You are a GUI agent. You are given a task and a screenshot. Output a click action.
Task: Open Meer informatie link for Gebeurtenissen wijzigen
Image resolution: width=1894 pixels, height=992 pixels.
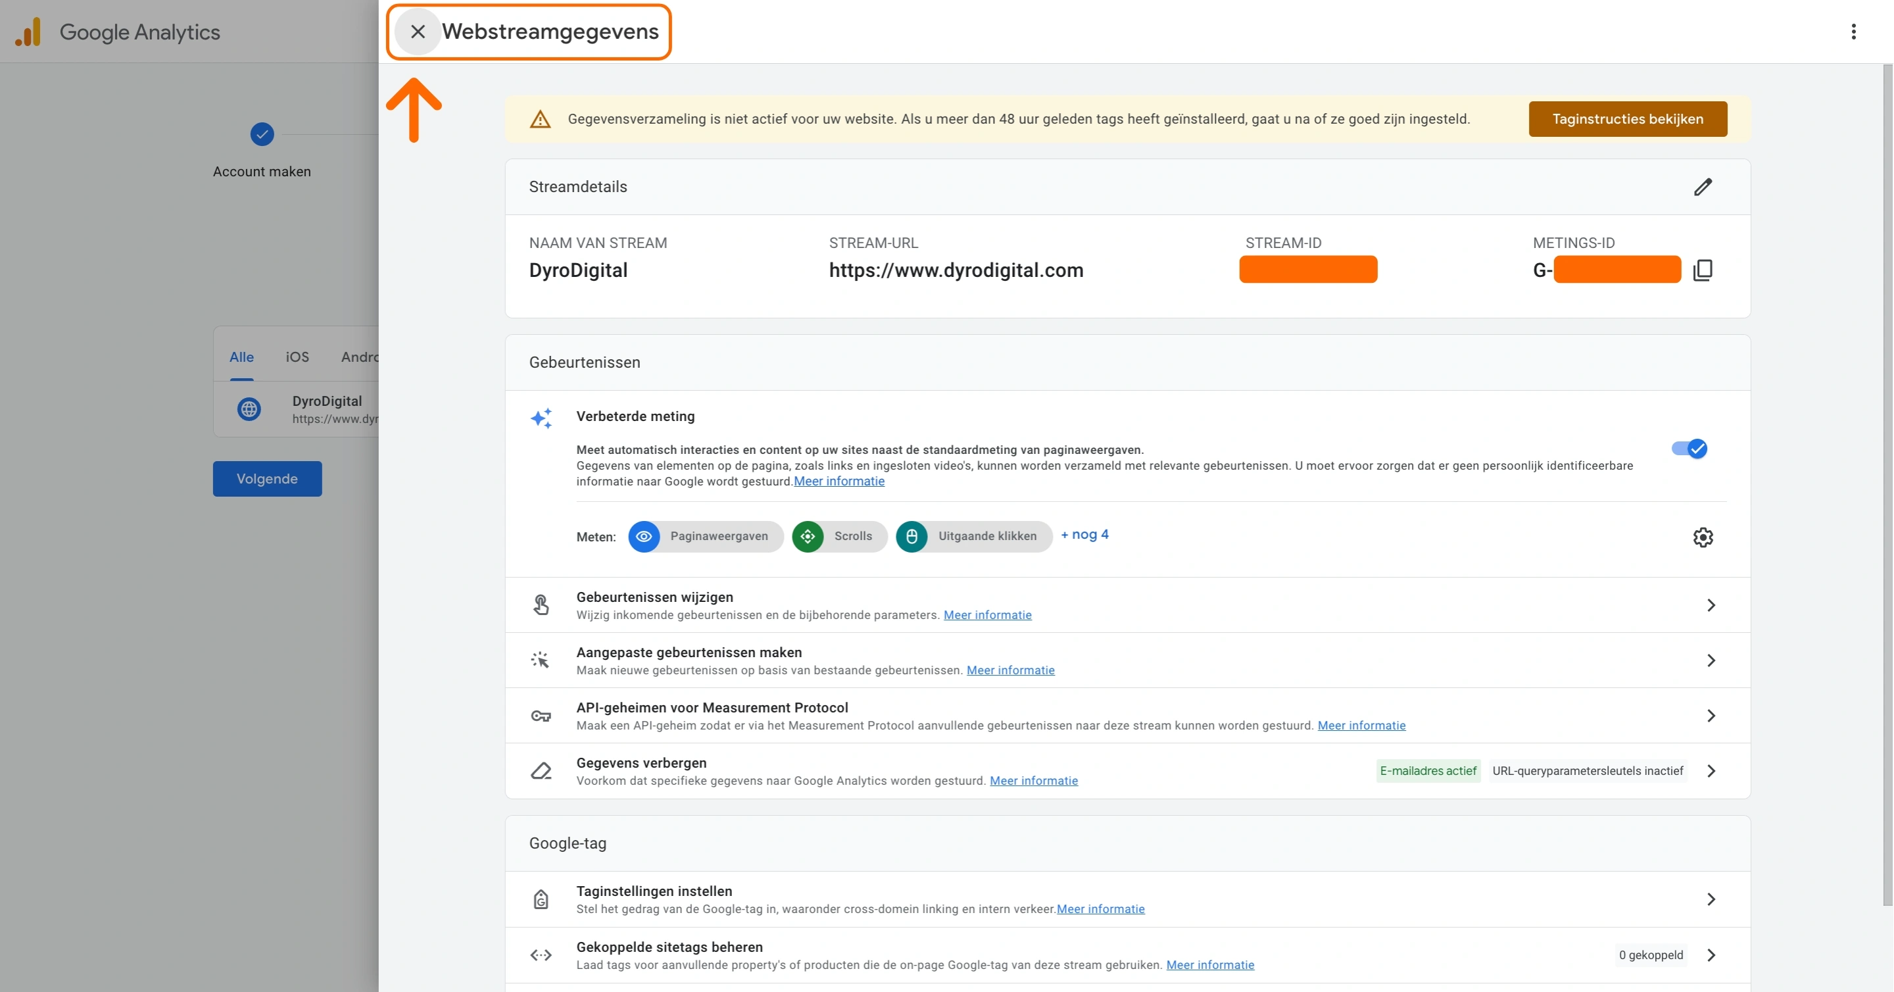tap(986, 615)
